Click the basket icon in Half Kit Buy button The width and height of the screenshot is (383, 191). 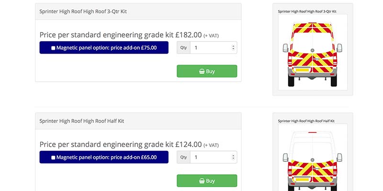[x=202, y=181]
